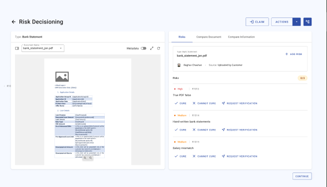Click the 'Uploaded by Customer' source text
This screenshot has width=327, height=187.
[230, 65]
